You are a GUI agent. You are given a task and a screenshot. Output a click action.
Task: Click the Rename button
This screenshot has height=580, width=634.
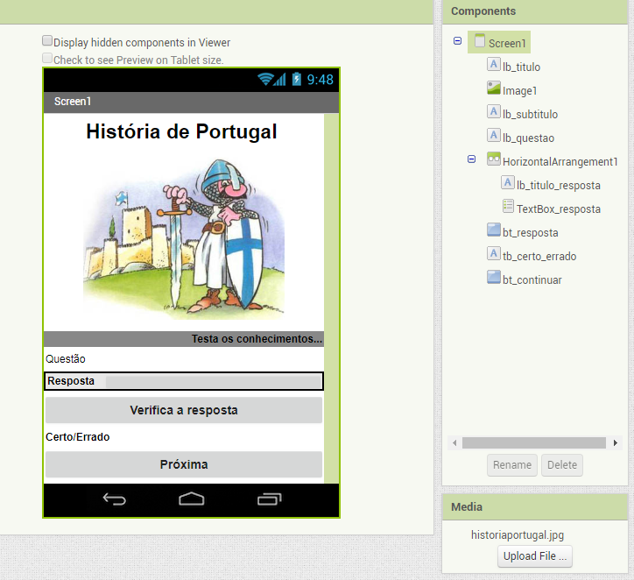point(512,465)
